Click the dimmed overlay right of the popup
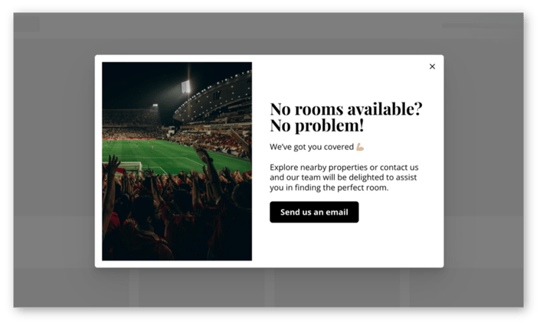Screen dimensions: 540x325 (483, 160)
